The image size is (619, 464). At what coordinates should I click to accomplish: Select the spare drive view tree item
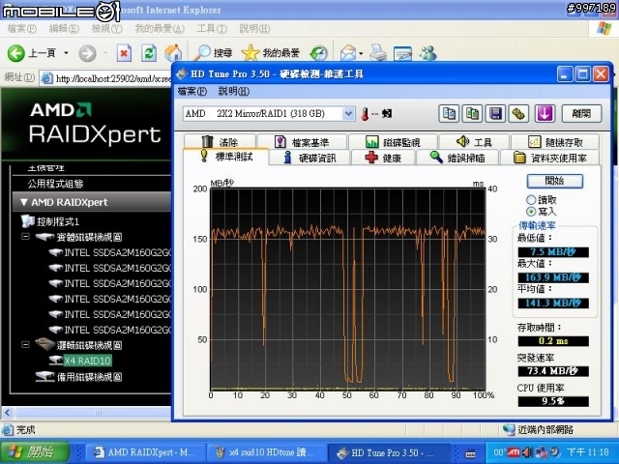click(89, 376)
